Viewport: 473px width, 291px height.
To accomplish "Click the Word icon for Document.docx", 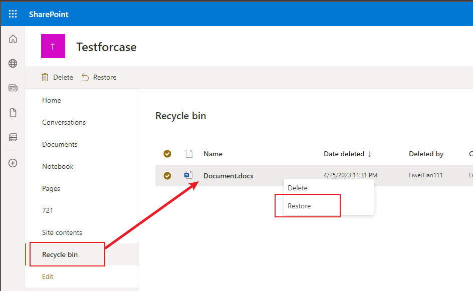I will point(188,175).
